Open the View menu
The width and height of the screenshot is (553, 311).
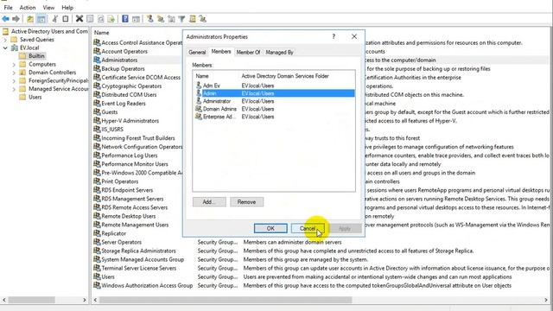48,8
